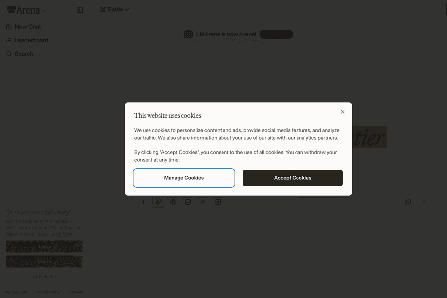Open the Battle mode dropdown
447x298 pixels.
(114, 9)
